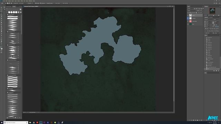Click the Navigator zoom slider handle
221x124 pixels.
(x=213, y=15)
